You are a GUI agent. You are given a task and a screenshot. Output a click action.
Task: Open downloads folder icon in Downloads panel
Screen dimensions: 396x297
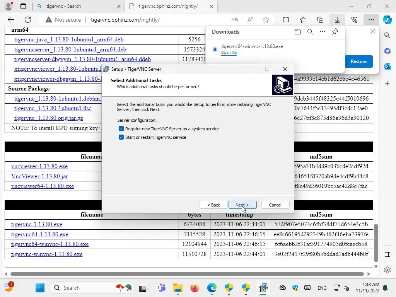[x=298, y=32]
